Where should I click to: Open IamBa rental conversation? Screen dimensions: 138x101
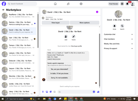pyautogui.click(x=18, y=85)
